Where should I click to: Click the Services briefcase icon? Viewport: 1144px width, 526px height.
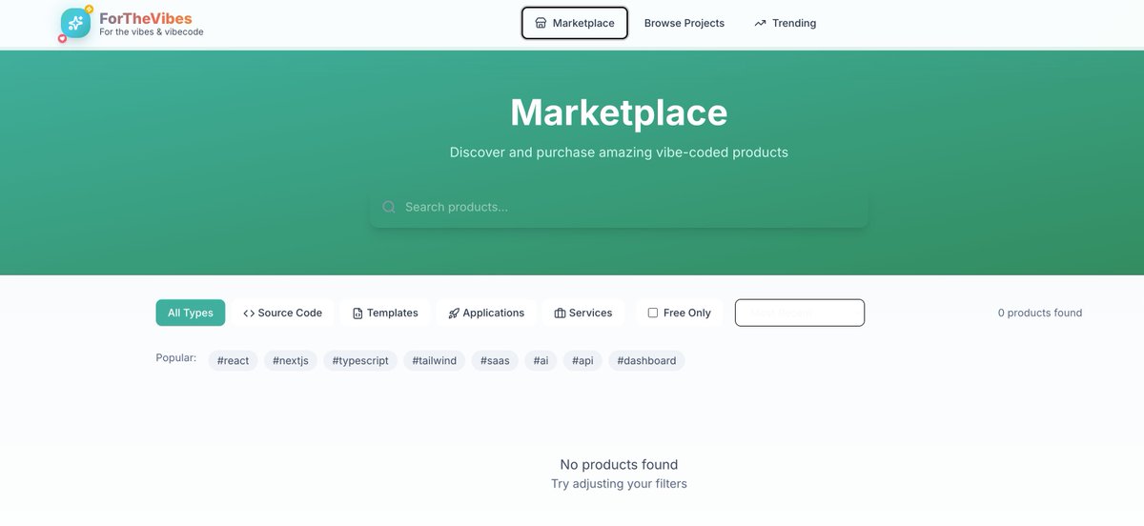pyautogui.click(x=560, y=314)
